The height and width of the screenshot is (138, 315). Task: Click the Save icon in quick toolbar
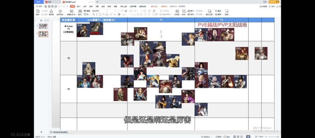(x=46, y=6)
